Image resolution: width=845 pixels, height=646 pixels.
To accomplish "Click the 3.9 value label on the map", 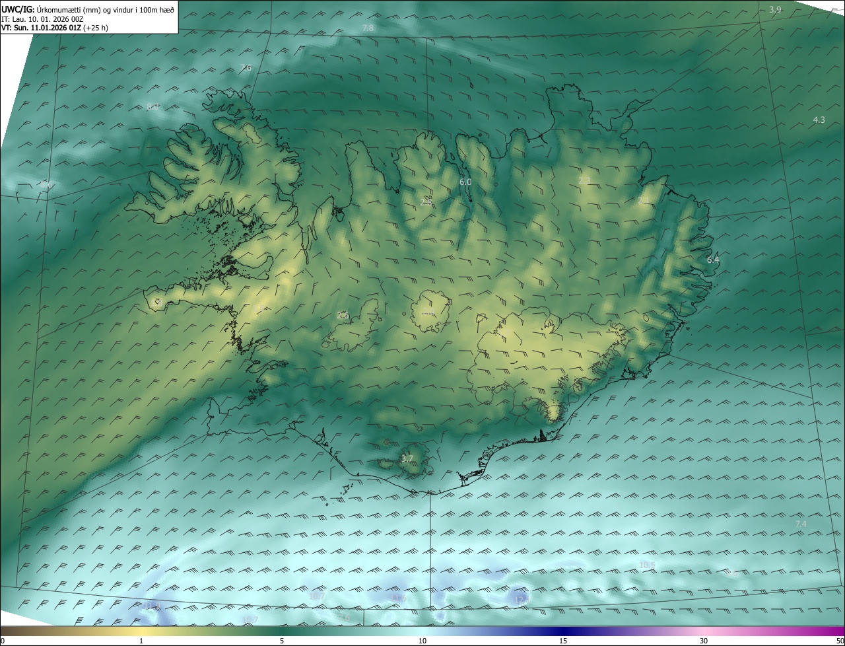I will (x=776, y=9).
